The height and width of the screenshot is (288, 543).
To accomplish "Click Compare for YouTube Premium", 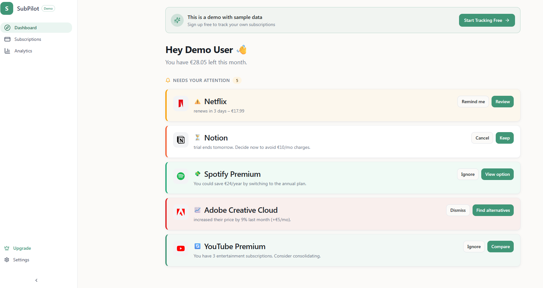I will (501, 247).
